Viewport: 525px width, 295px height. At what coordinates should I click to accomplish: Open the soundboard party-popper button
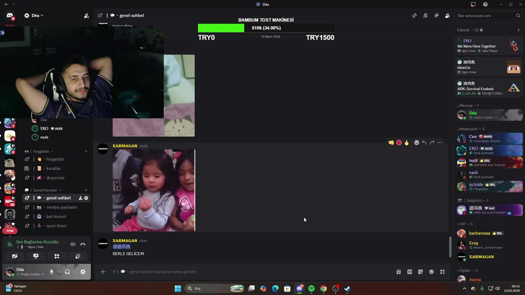pyautogui.click(x=78, y=256)
